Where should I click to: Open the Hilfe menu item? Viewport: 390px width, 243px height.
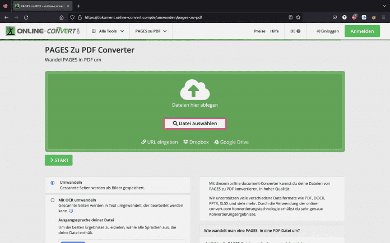click(x=275, y=31)
